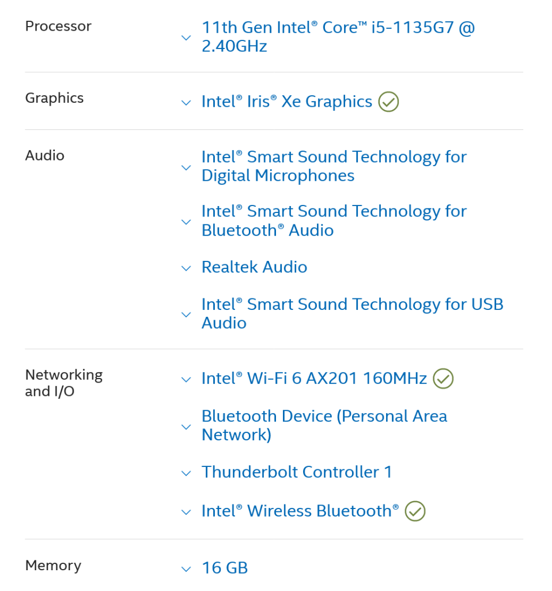Click the chevron beside Thunderbolt Controller 1

(186, 473)
